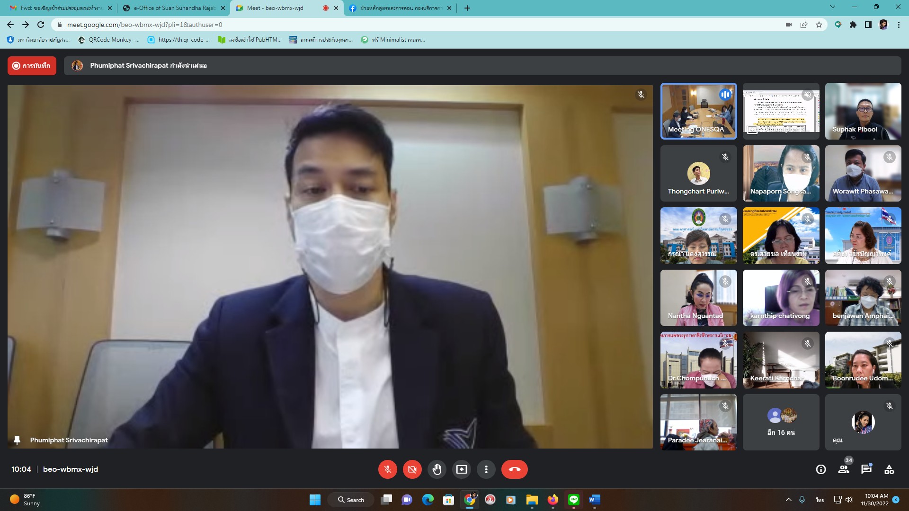The image size is (909, 511).
Task: Toggle the camera off button
Action: 412,469
